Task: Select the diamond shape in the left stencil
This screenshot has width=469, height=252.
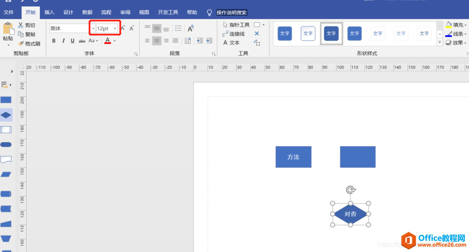Action: pos(6,115)
